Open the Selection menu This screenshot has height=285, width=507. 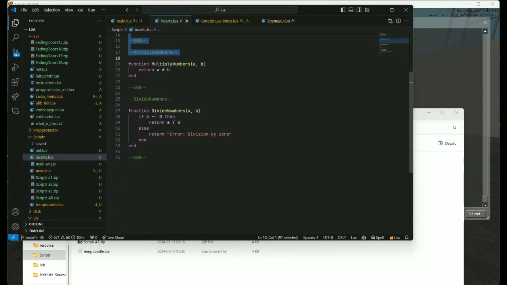tap(51, 10)
